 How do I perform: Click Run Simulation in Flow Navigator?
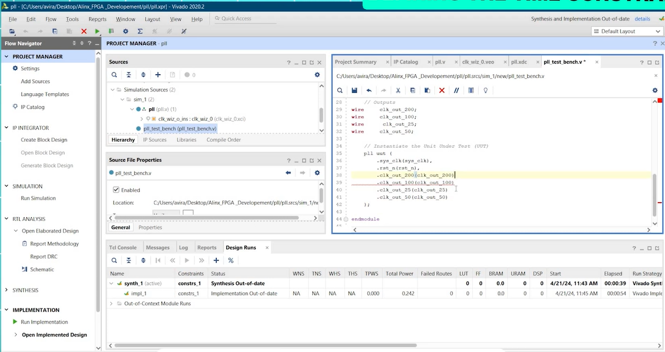tap(38, 198)
